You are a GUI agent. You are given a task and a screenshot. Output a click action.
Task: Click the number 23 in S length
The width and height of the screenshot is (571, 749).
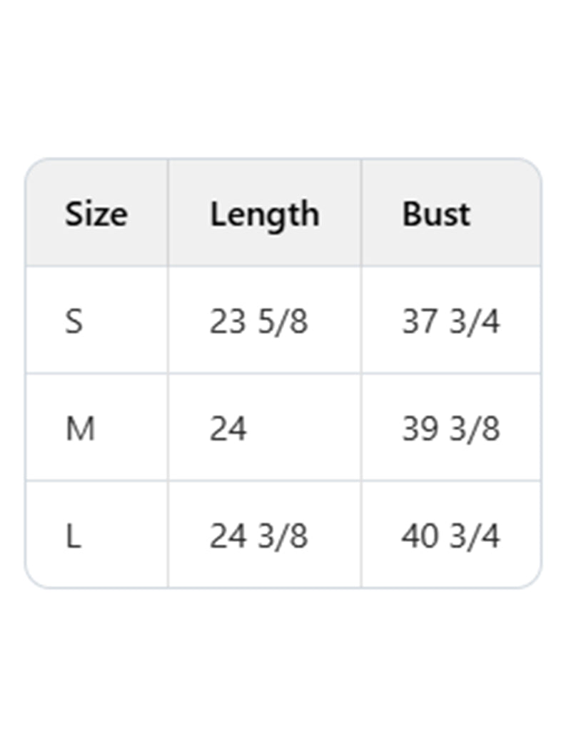[x=228, y=322]
